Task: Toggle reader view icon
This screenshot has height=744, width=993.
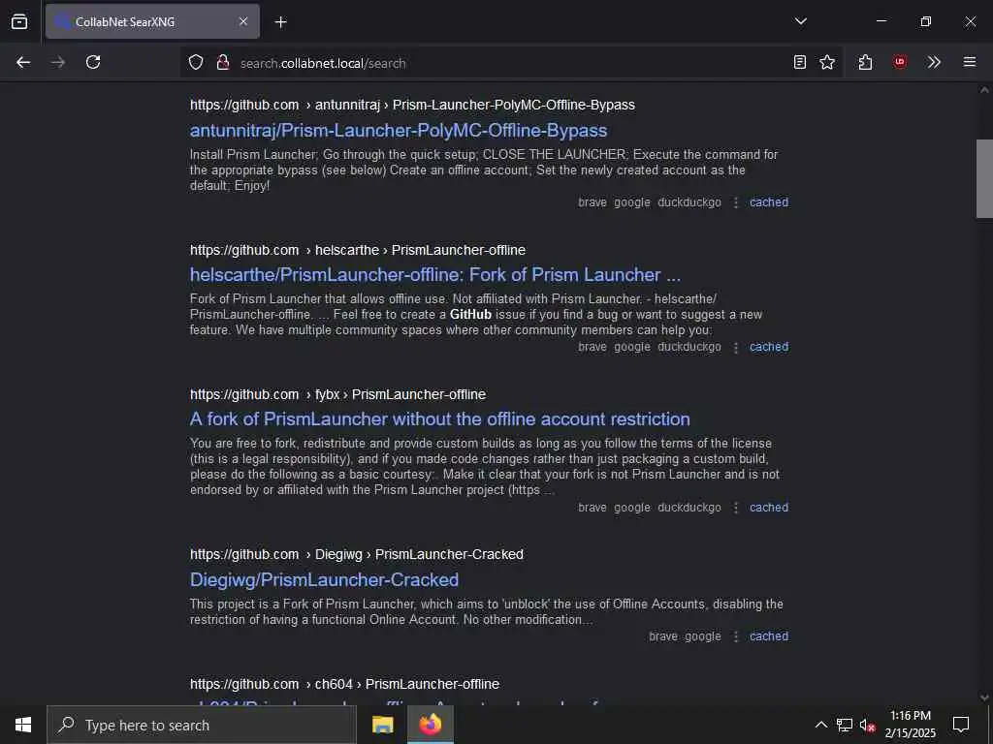Action: pos(800,63)
